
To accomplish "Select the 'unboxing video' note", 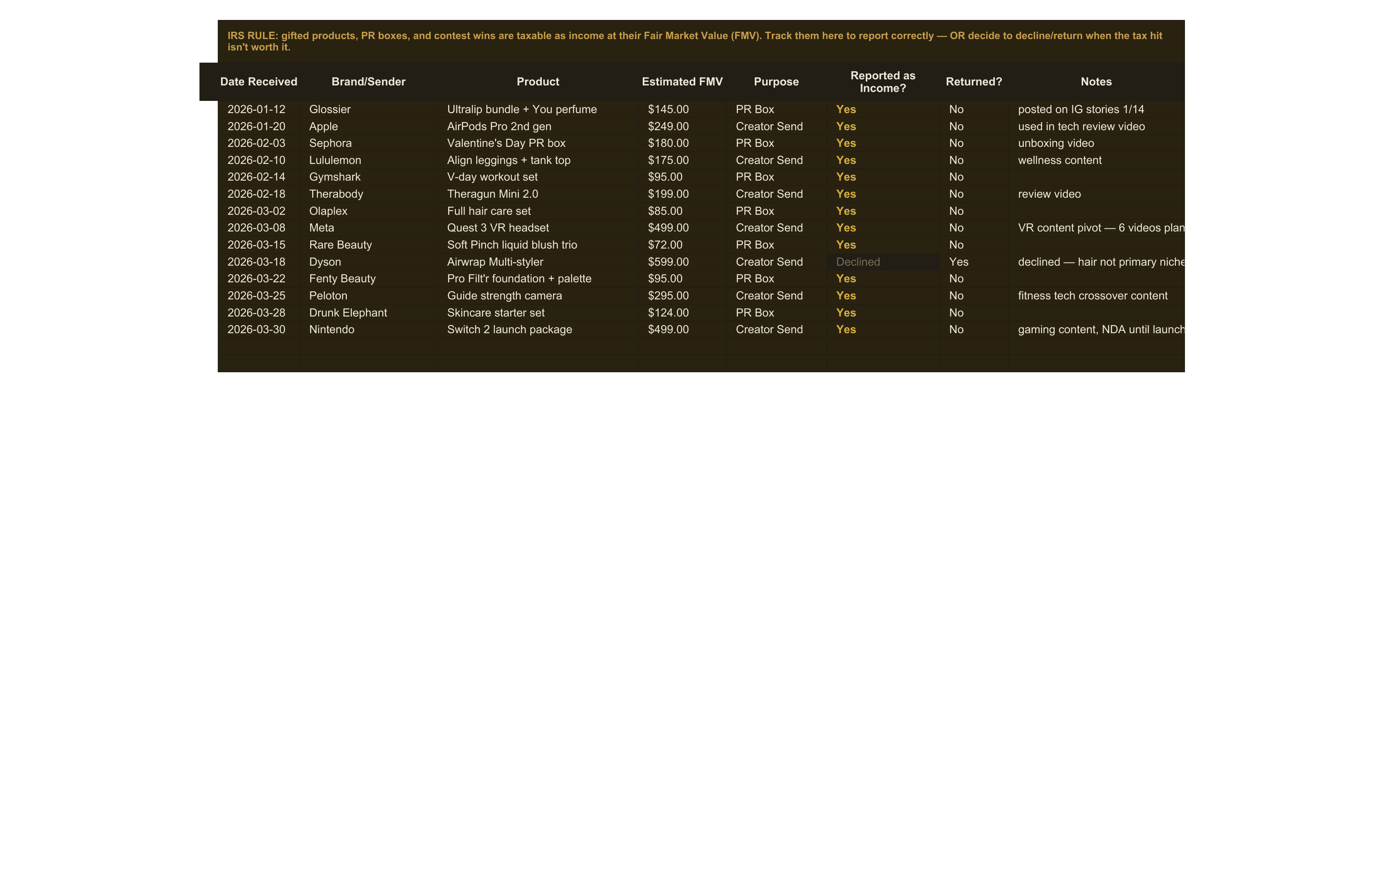I will 1096,143.
